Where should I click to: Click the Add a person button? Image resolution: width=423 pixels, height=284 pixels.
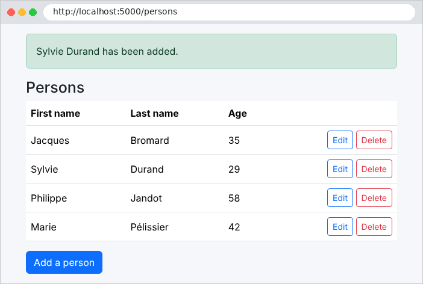tap(64, 262)
